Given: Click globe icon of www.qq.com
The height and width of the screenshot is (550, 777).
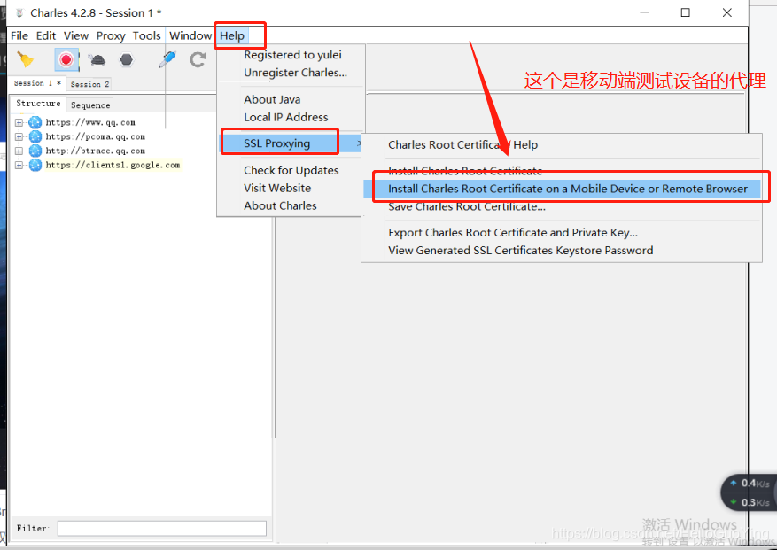Looking at the screenshot, I should click(x=35, y=122).
